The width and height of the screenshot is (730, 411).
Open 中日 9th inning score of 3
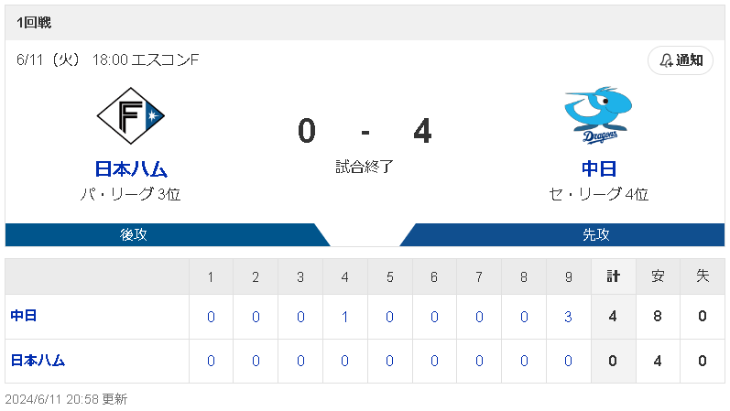pos(568,317)
